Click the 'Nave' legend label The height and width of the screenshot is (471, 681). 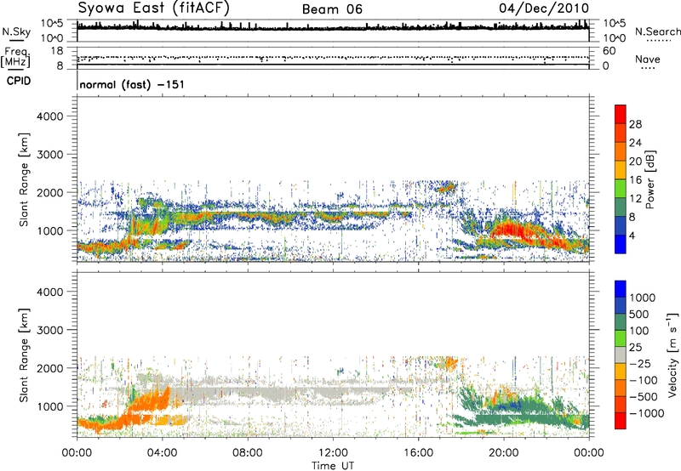[x=648, y=60]
